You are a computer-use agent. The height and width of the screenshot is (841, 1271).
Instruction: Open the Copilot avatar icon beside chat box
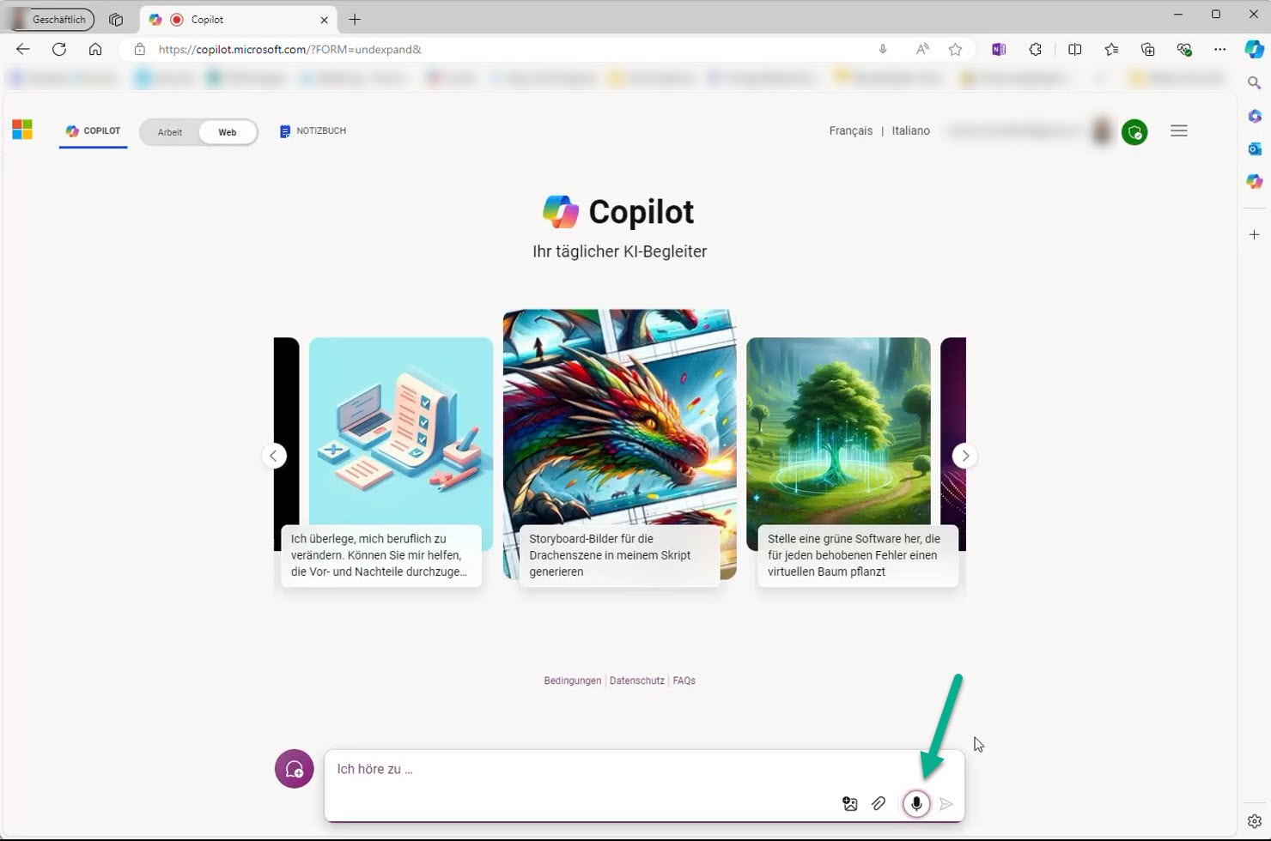[x=294, y=769]
